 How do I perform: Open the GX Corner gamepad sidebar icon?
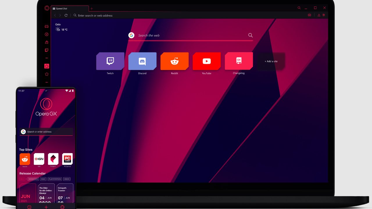[46, 26]
